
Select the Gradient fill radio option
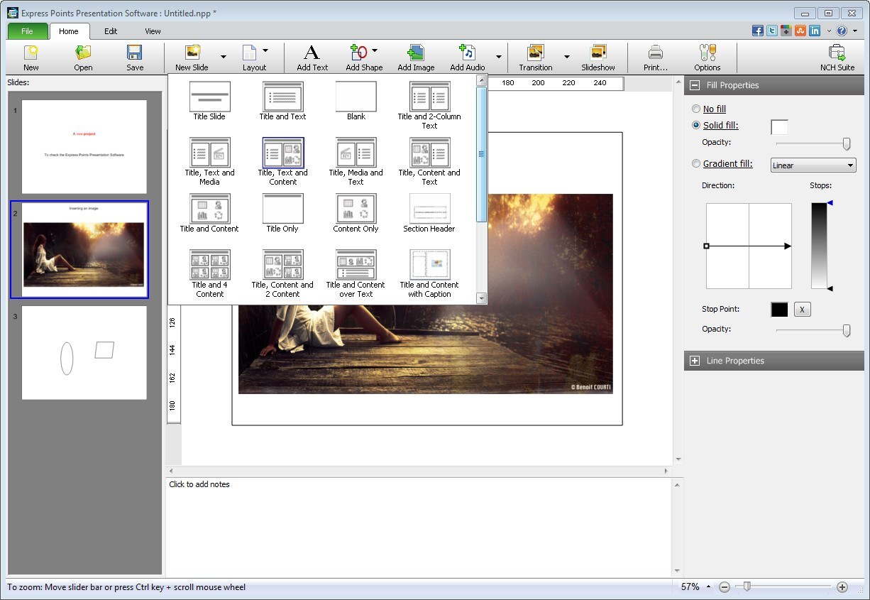(x=695, y=164)
